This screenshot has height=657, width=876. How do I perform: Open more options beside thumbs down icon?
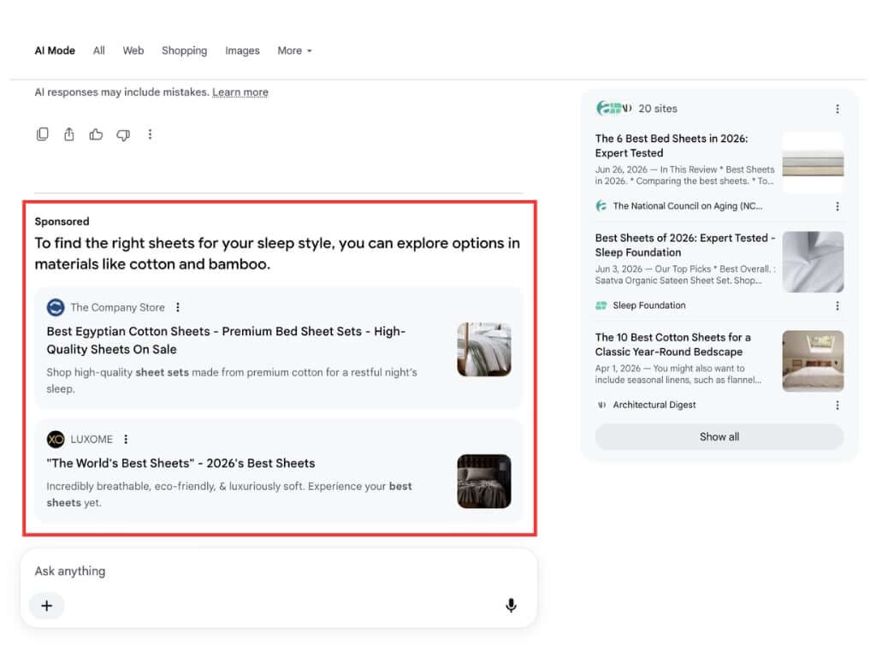click(150, 134)
